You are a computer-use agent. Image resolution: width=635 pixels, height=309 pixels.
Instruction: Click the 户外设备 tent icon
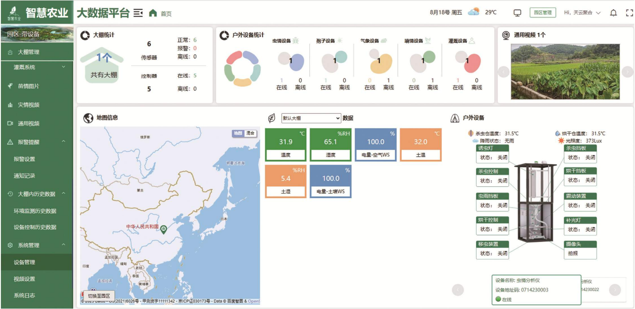(x=455, y=118)
